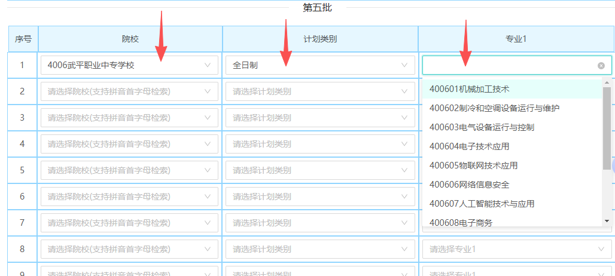Open the 计划类别 dropdown in row 3
Viewport: 615px width, 276px height.
320,118
